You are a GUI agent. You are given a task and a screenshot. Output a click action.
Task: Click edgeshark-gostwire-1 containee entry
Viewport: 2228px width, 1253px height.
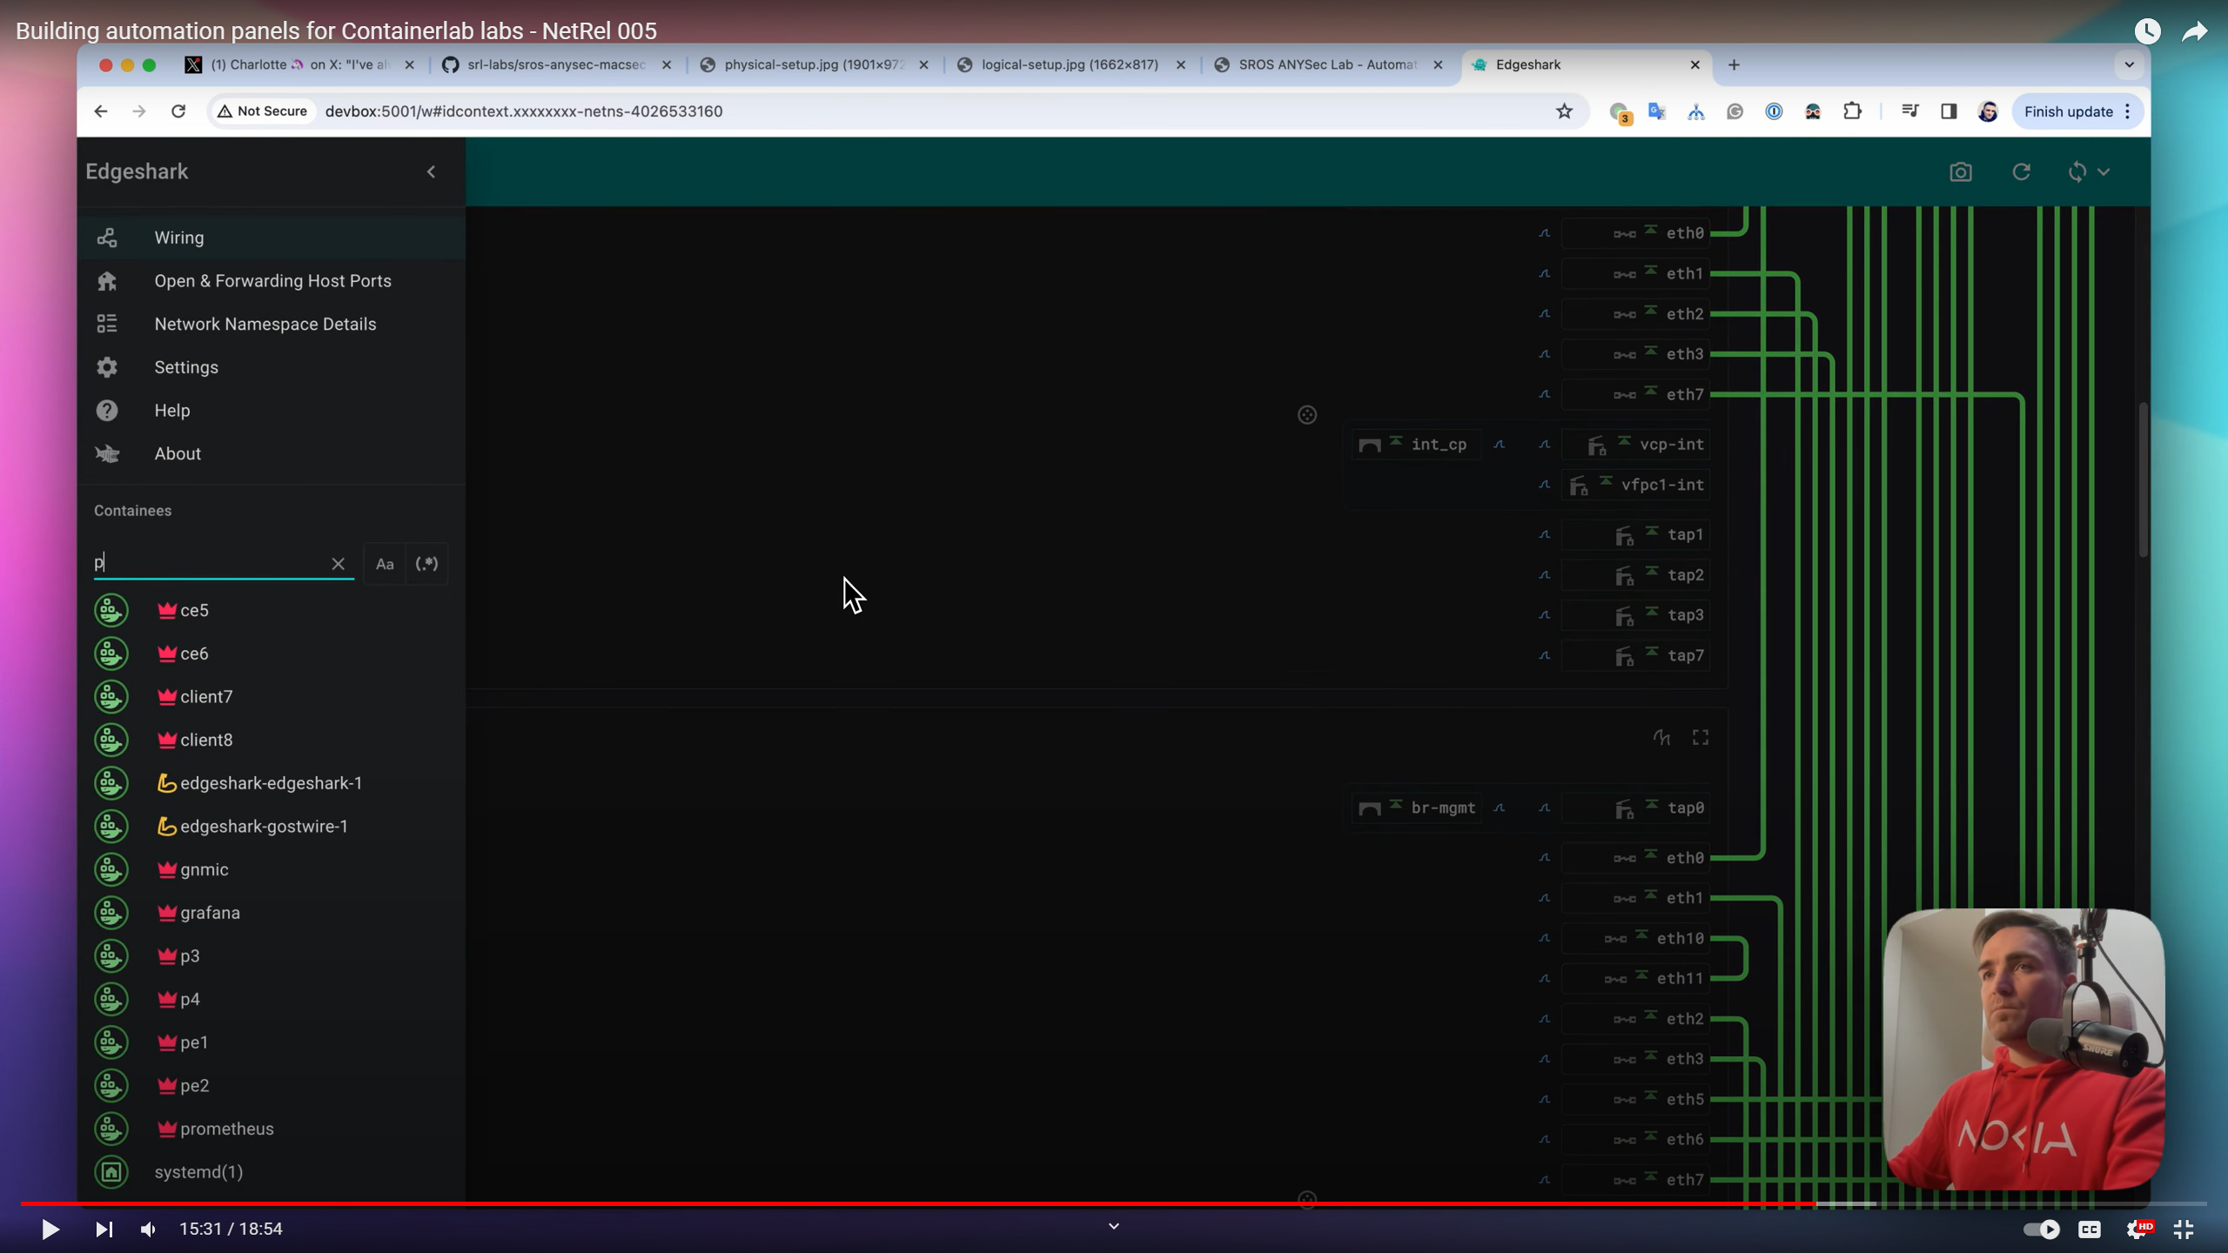263,826
